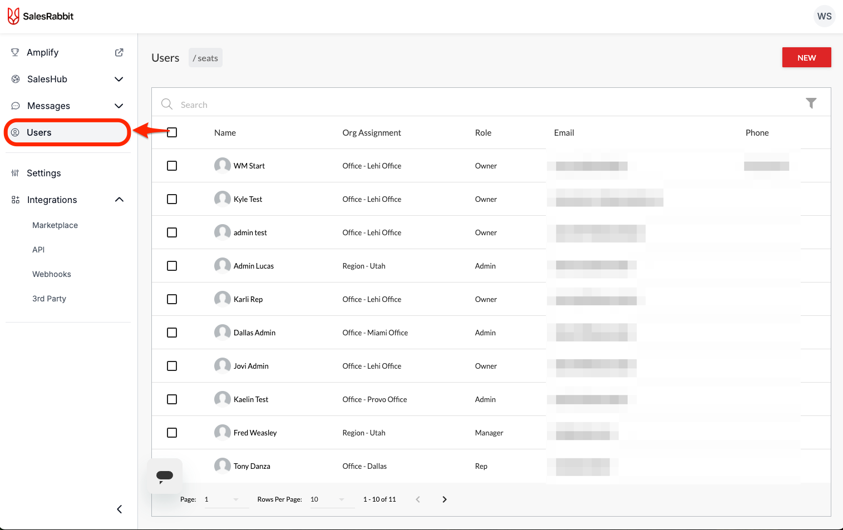Click Admin Lucas's avatar icon

coord(223,266)
